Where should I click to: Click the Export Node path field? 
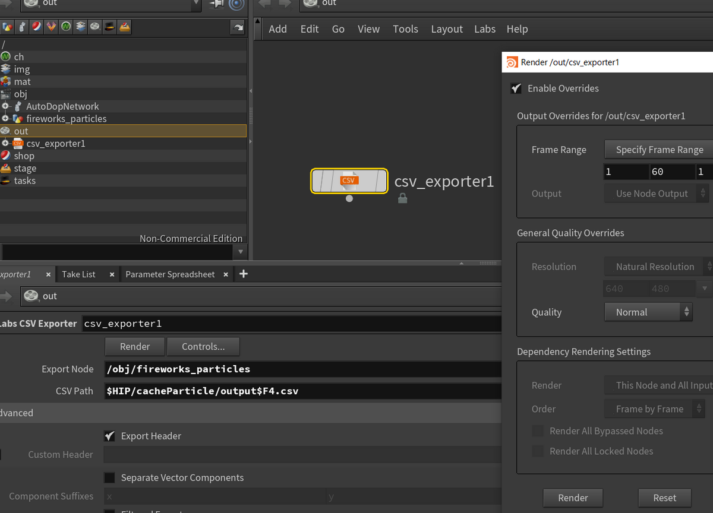pyautogui.click(x=302, y=369)
